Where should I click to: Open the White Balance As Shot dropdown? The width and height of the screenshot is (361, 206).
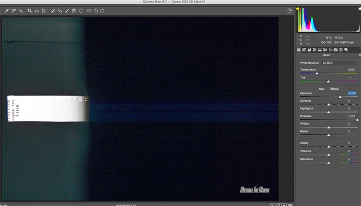coord(339,62)
